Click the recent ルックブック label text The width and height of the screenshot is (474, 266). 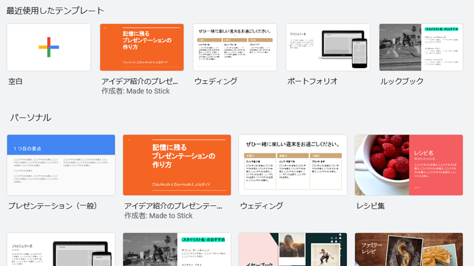click(402, 82)
